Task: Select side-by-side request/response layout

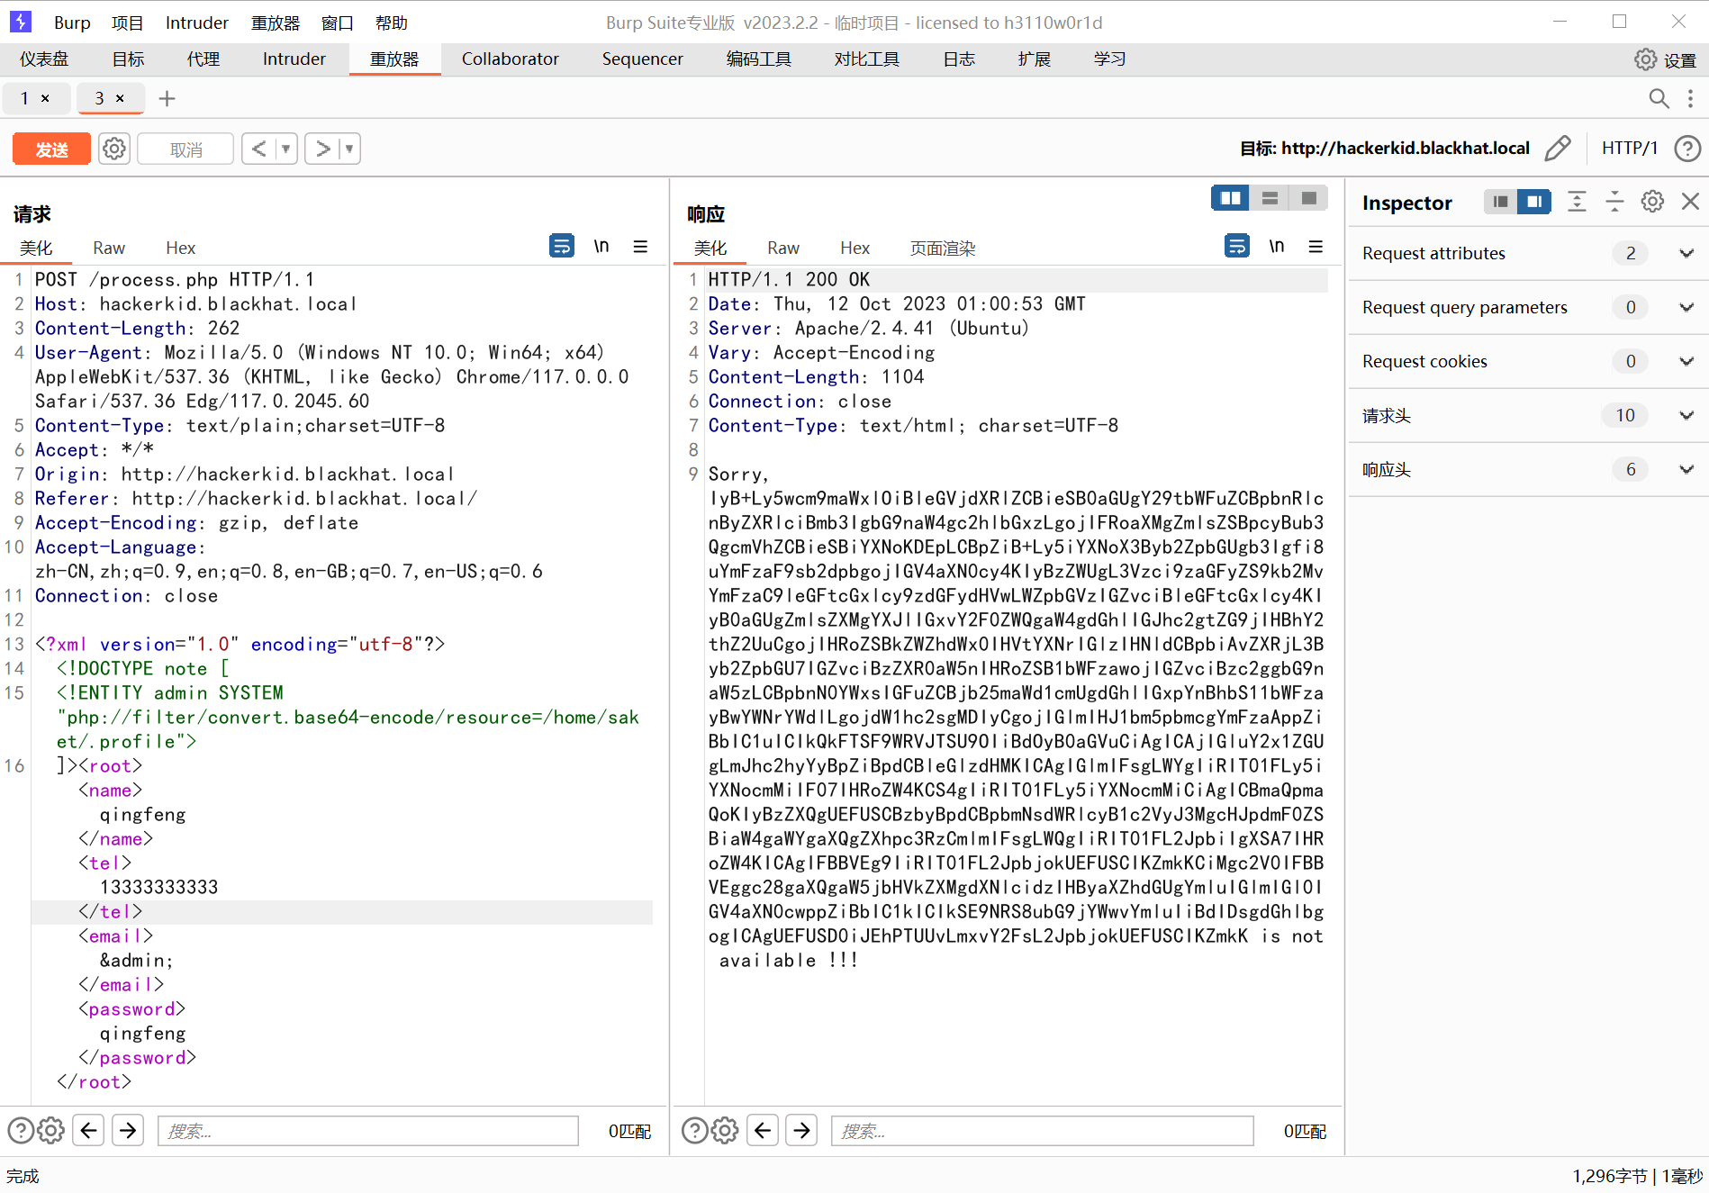Action: coord(1230,198)
